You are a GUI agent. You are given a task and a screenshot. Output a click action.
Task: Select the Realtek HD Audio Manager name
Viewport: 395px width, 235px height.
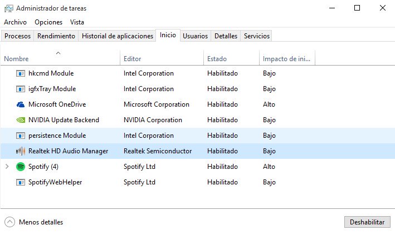(68, 151)
